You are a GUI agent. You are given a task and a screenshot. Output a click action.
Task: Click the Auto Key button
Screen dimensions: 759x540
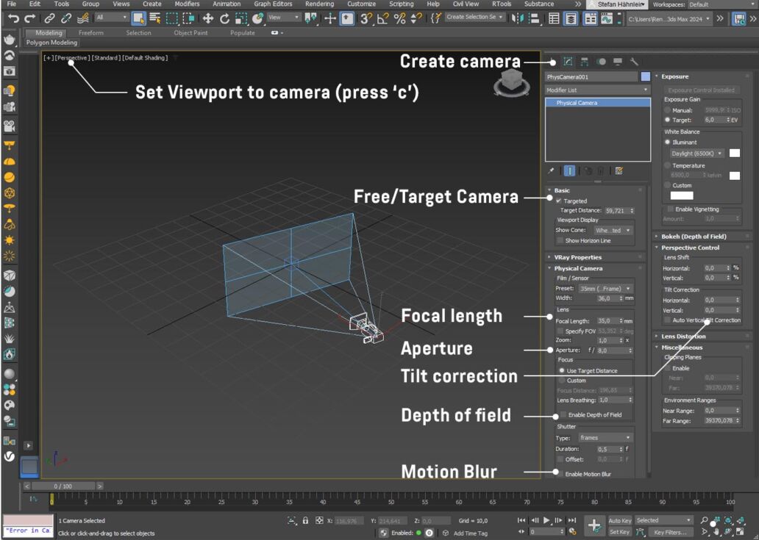[x=620, y=520]
